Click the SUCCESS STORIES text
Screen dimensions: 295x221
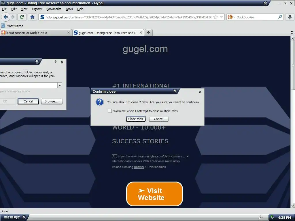pyautogui.click(x=140, y=141)
